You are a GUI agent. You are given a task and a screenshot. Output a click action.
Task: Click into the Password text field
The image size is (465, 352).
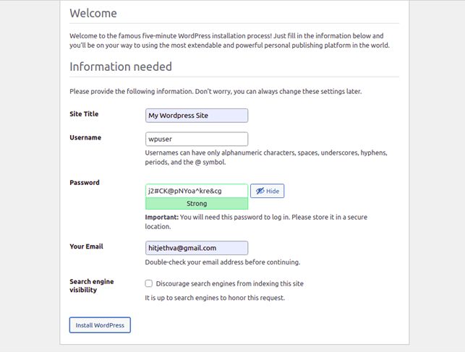[x=197, y=191]
